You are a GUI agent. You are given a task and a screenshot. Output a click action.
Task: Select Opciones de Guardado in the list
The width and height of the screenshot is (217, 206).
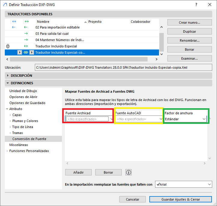click(27, 103)
